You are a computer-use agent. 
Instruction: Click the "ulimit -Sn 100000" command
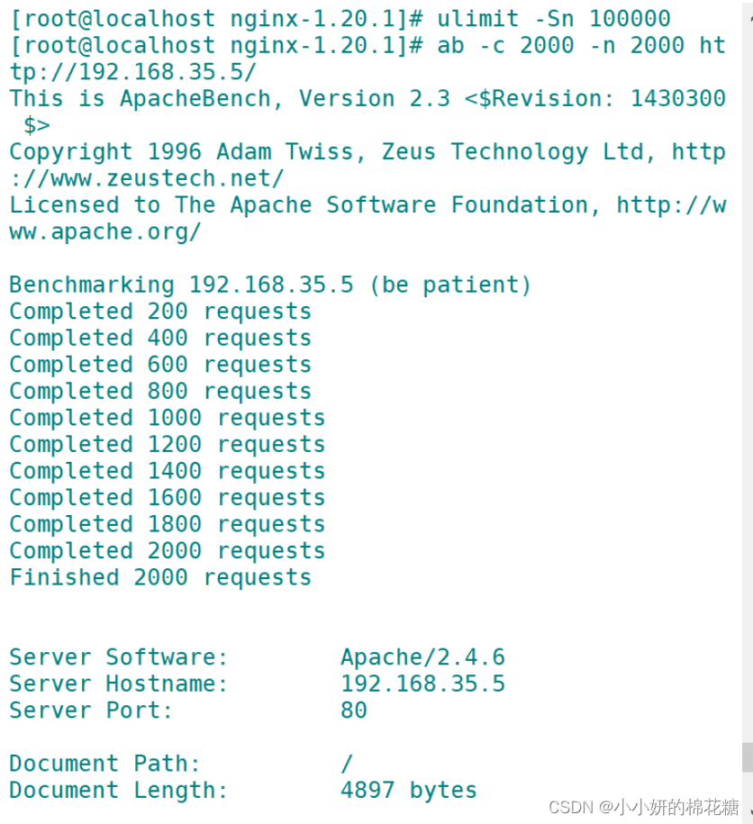(x=554, y=19)
